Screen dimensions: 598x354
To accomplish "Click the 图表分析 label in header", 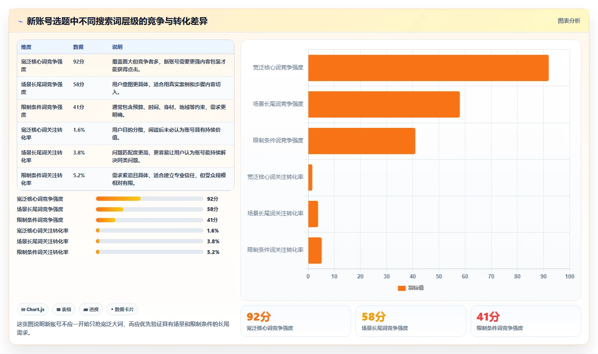I will (569, 21).
